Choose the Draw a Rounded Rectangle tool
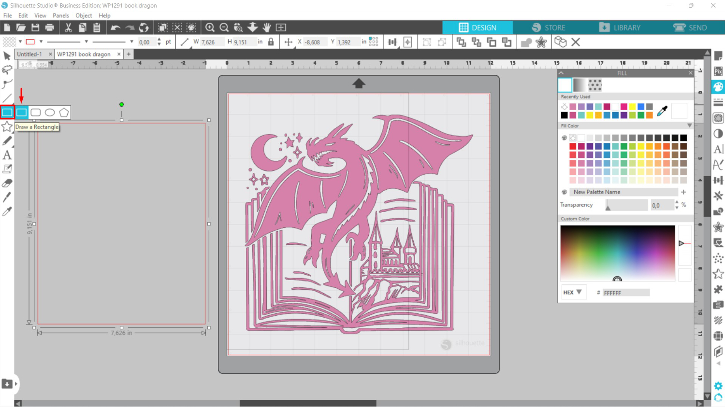 [x=36, y=112]
